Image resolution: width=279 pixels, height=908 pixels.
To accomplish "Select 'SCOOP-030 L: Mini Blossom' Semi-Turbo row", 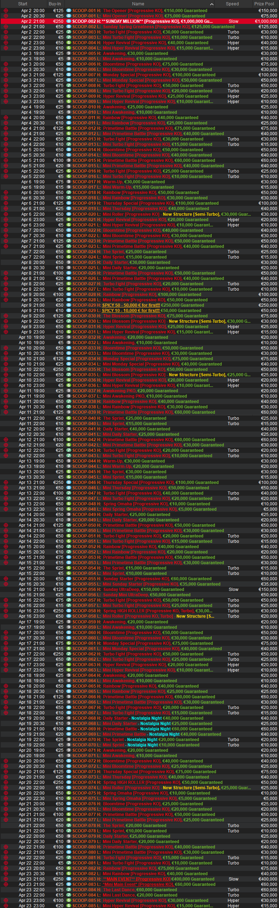I will [x=139, y=321].
